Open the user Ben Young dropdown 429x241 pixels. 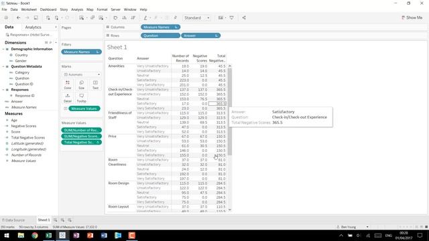pos(367,227)
